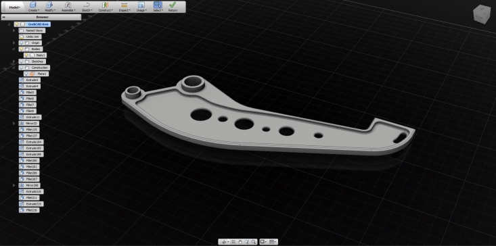This screenshot has width=496, height=246.
Task: Select the Units: mm item
Action: tap(30, 36)
